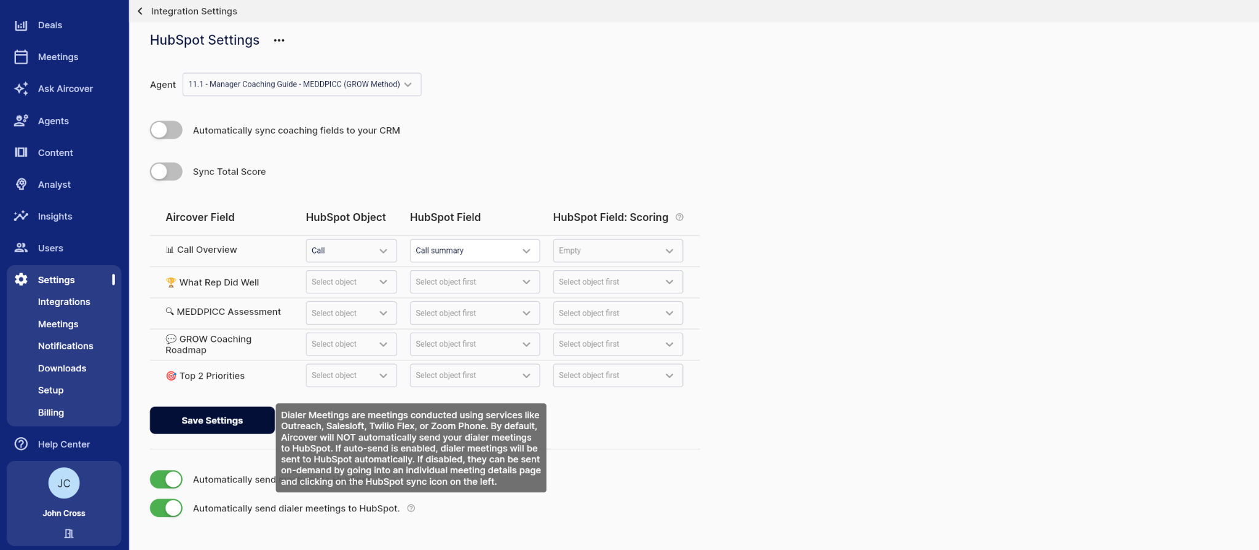Click the Save Settings button

(x=212, y=420)
